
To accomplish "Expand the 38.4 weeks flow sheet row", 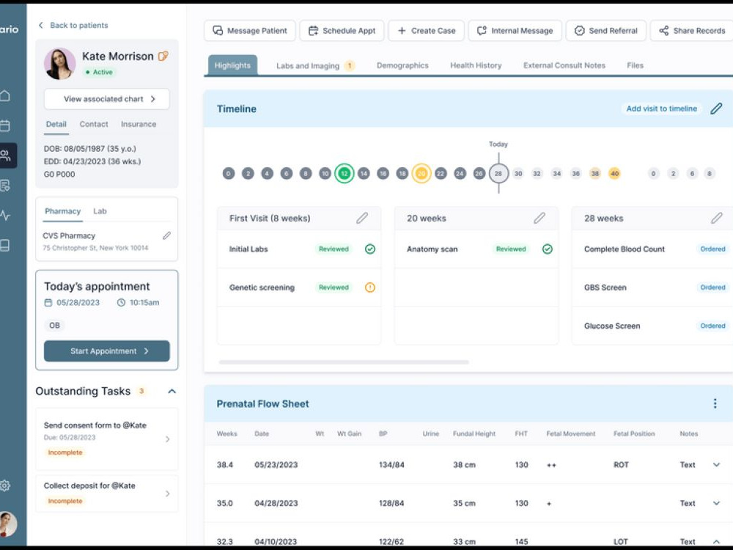I will [716, 464].
